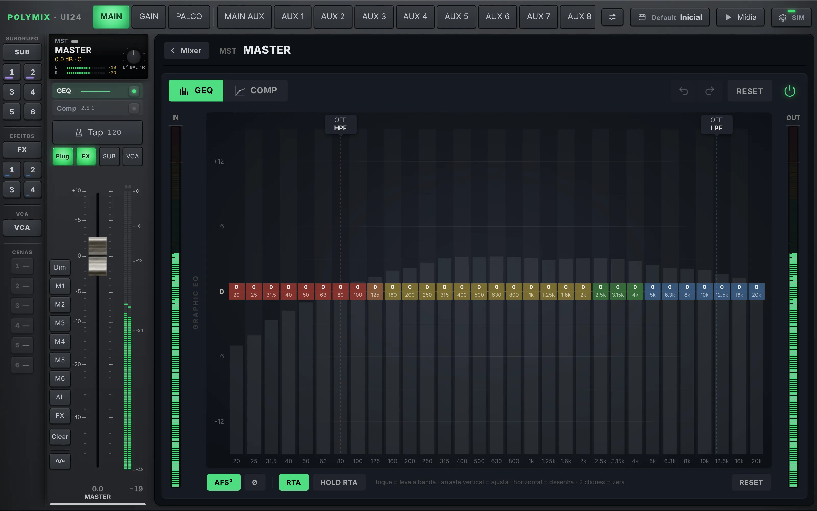Open the HPF OFF filter handle
This screenshot has width=817, height=511.
340,124
